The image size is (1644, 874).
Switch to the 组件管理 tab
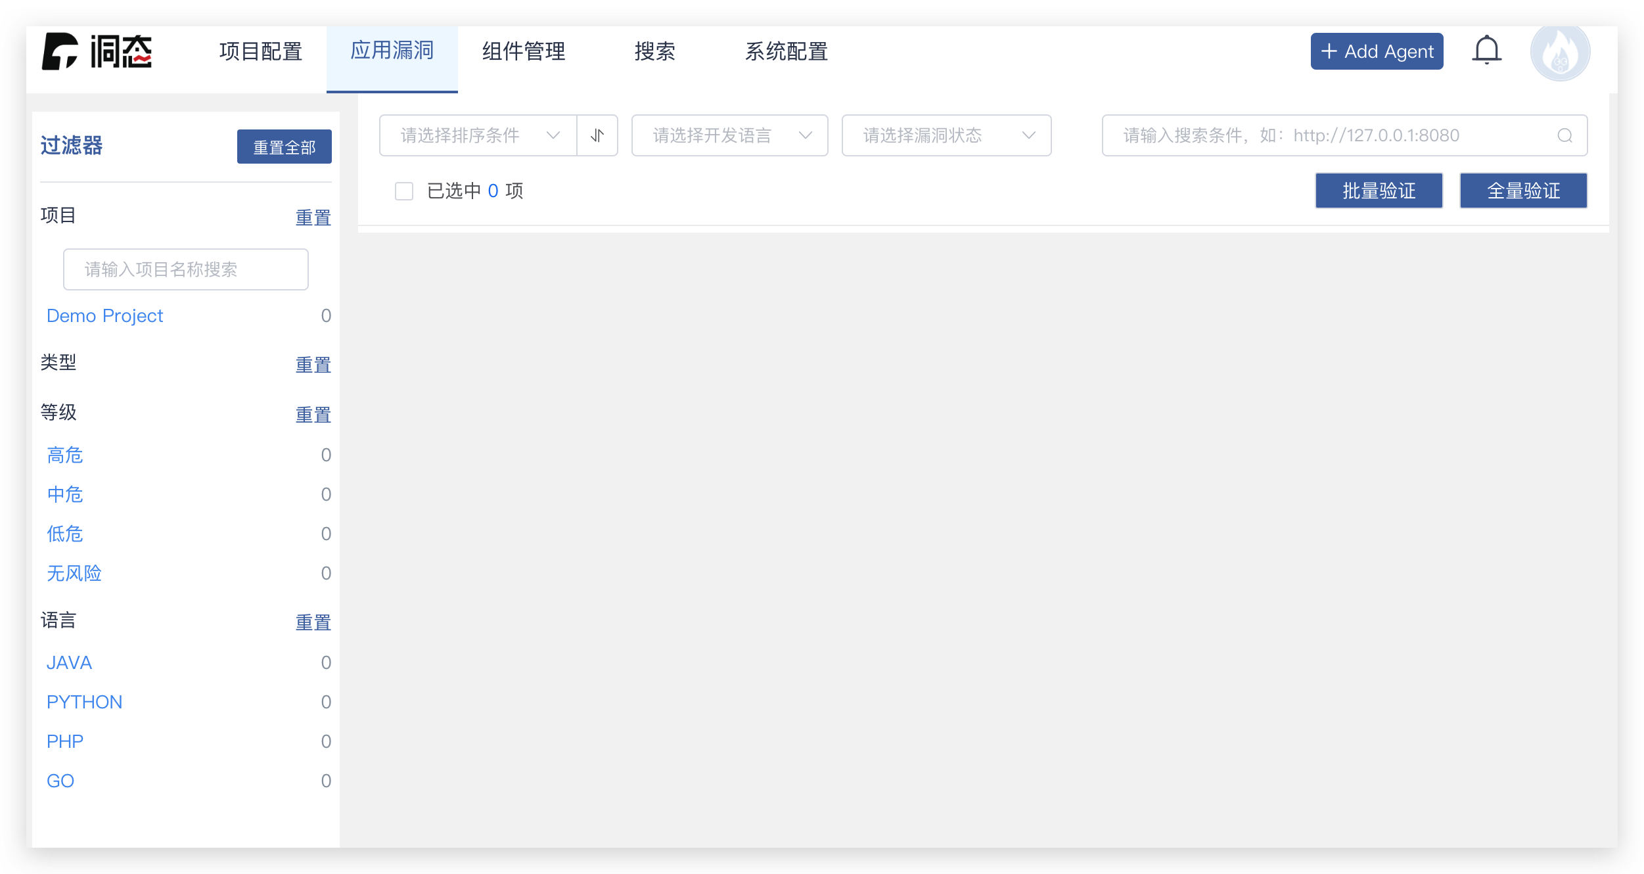[523, 51]
